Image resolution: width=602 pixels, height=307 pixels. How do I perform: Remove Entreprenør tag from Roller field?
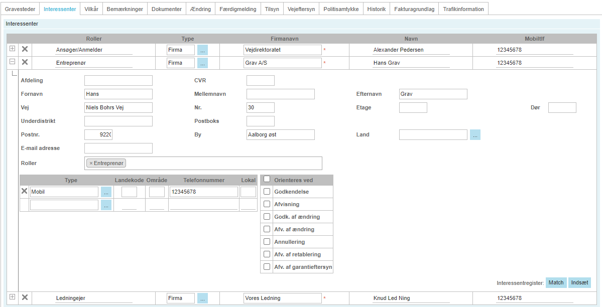91,163
